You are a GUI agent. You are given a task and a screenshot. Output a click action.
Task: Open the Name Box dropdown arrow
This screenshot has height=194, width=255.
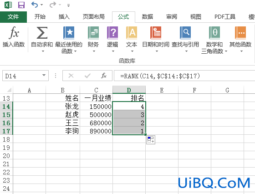point(44,76)
